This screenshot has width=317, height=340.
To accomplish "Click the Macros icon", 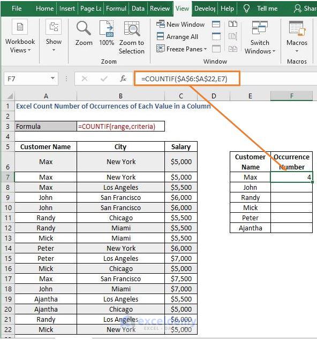I will [297, 29].
